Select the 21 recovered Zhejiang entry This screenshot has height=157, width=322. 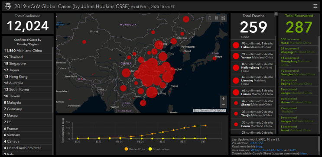298,50
